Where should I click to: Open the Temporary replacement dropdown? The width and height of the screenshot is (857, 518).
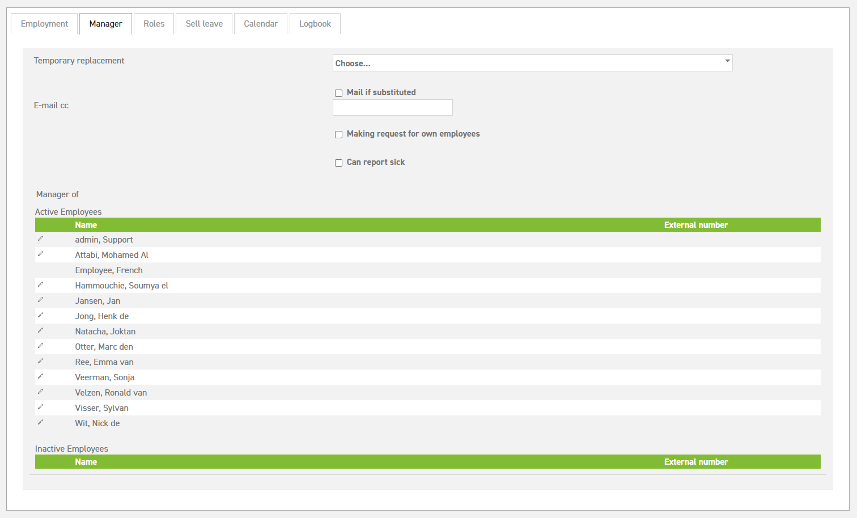[532, 63]
